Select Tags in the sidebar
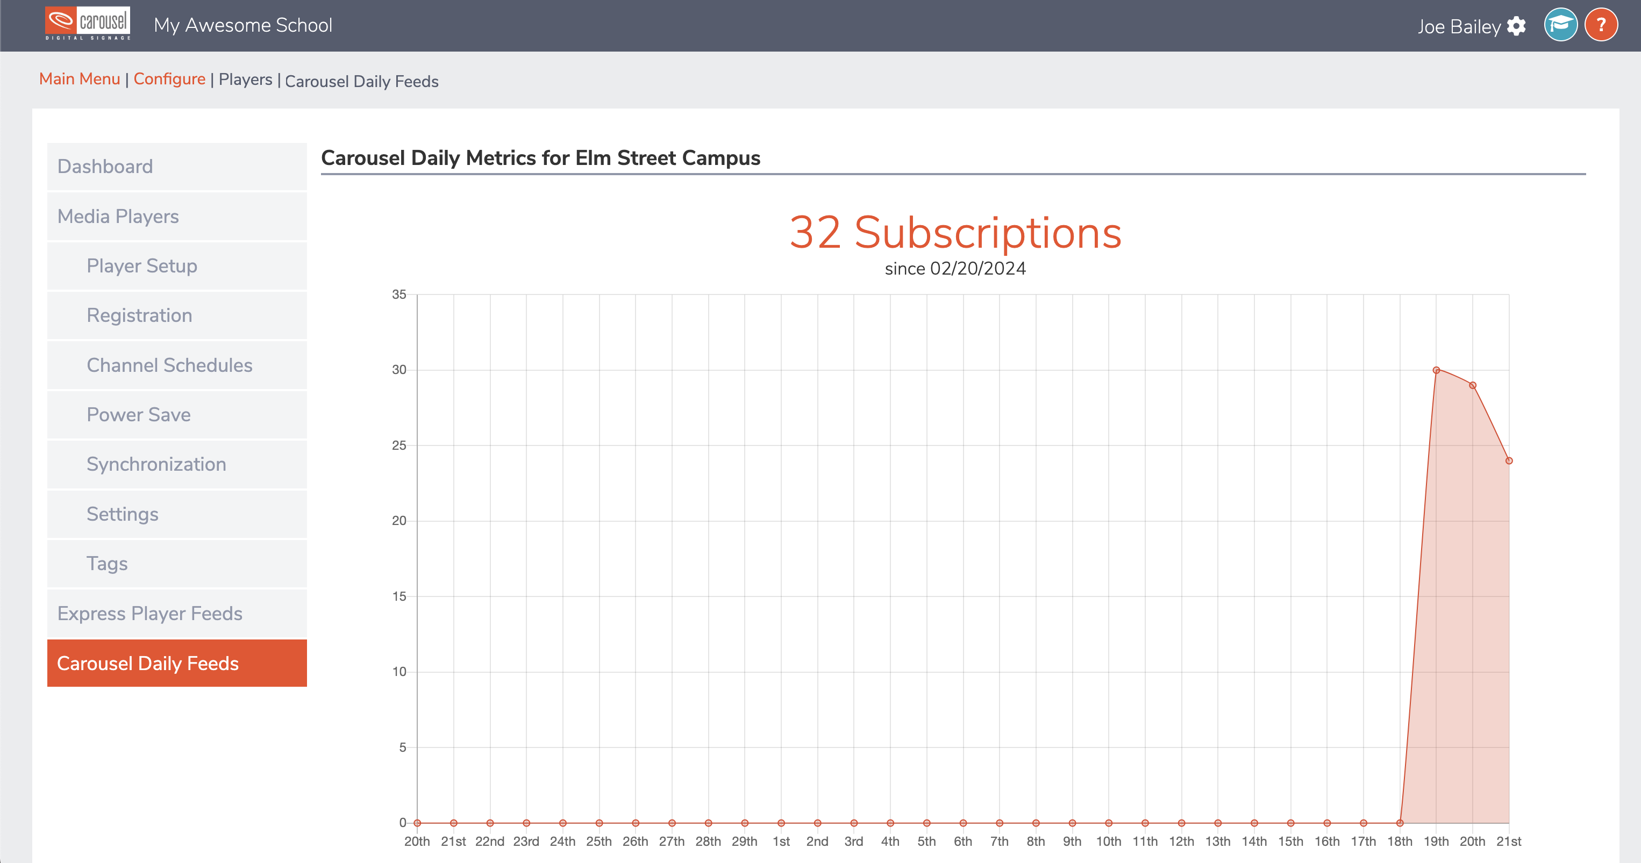Viewport: 1641px width, 863px height. [177, 564]
